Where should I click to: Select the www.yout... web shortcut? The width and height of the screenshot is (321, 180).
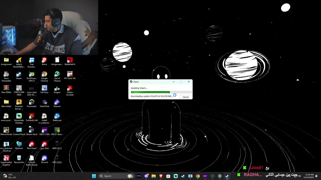(x=6, y=117)
